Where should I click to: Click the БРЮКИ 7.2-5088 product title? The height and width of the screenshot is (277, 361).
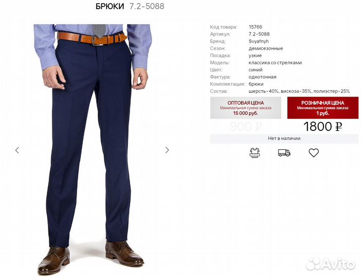(130, 6)
